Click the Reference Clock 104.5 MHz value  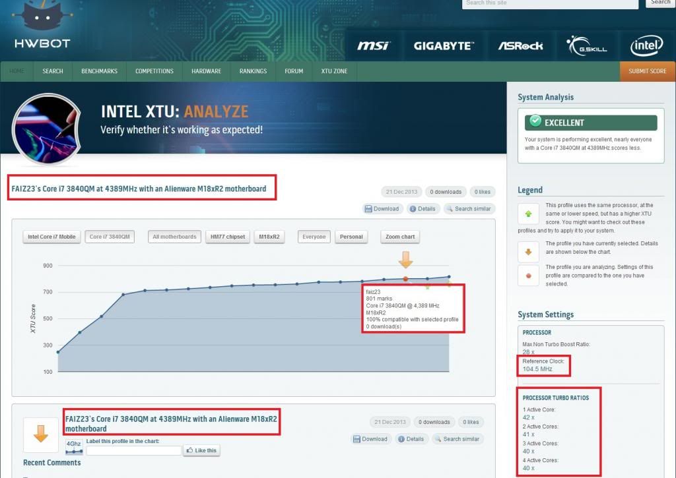point(537,369)
